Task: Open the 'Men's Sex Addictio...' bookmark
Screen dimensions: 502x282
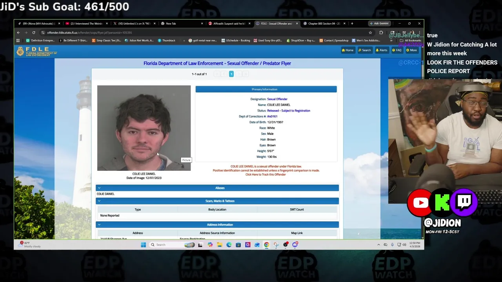Action: 366,40
